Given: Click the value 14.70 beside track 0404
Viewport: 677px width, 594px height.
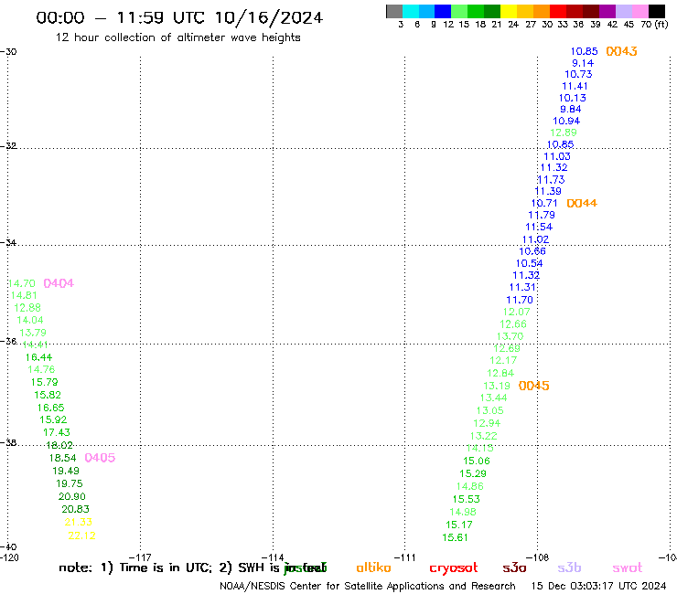Looking at the screenshot, I should click(x=22, y=283).
